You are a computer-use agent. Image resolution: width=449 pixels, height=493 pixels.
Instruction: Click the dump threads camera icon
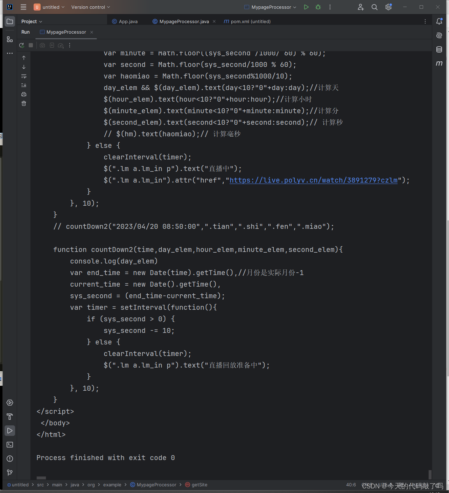42,45
